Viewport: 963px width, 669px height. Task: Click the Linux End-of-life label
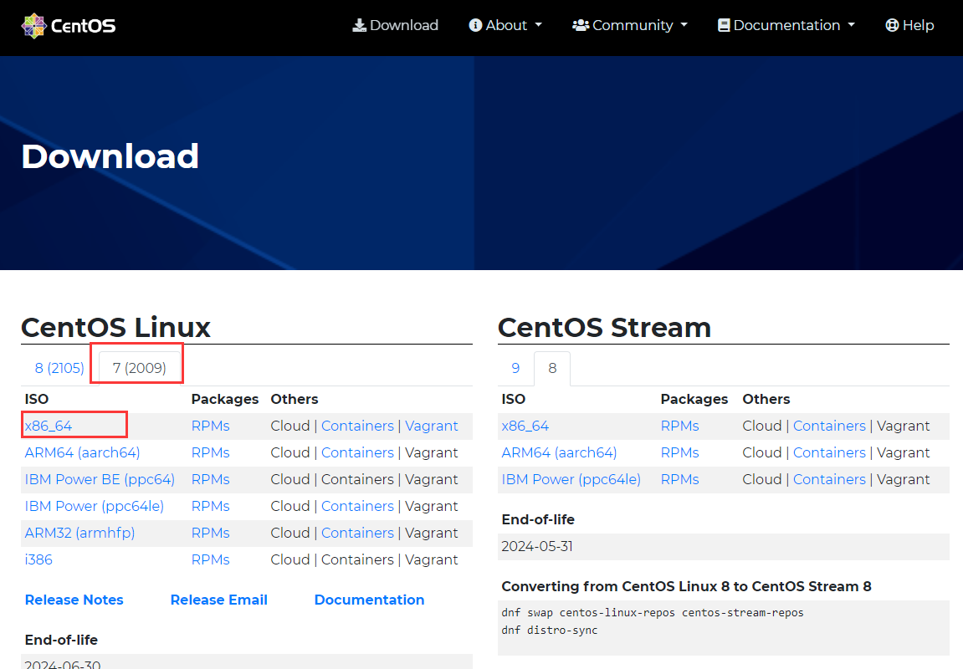click(61, 640)
